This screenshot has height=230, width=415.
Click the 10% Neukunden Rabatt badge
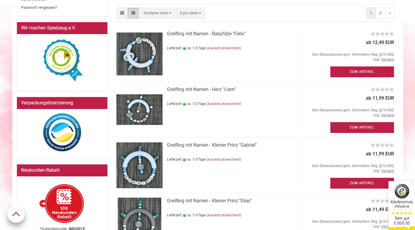click(x=62, y=203)
